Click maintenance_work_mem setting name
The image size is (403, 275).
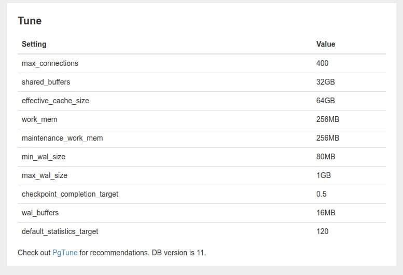[62, 138]
